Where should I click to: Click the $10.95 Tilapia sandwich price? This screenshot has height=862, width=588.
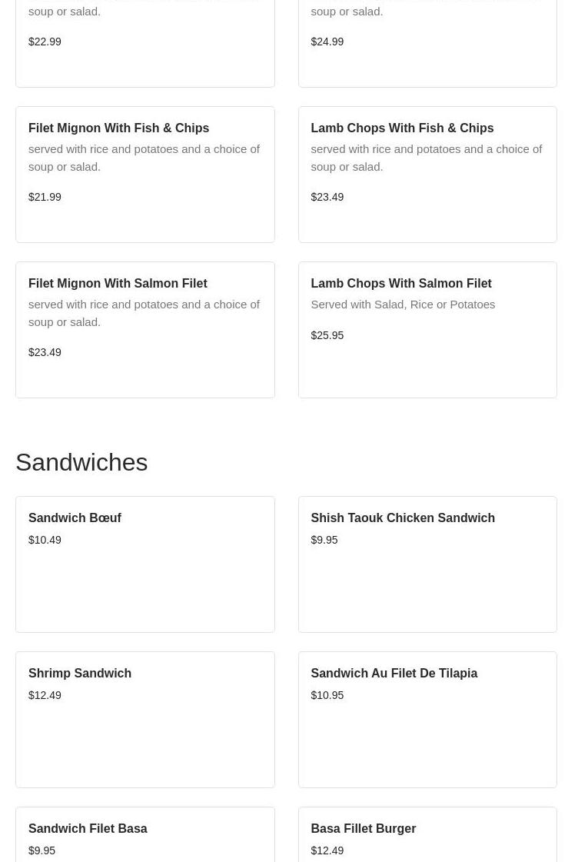327,695
